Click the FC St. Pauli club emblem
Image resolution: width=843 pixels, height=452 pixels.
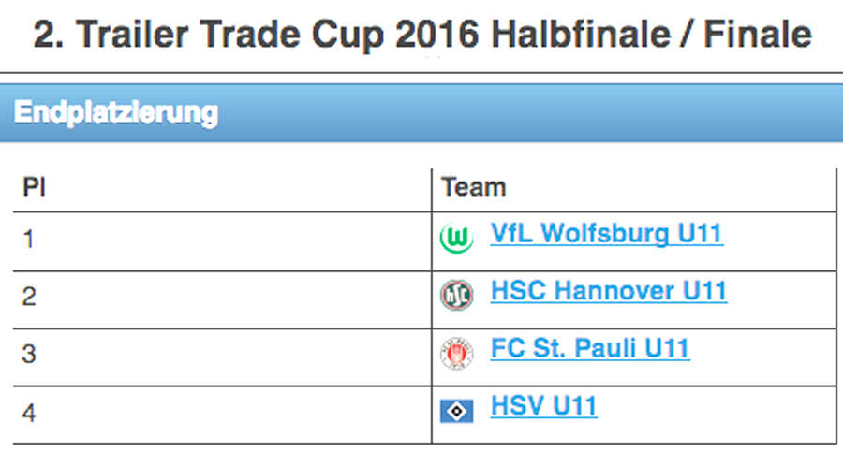click(456, 353)
